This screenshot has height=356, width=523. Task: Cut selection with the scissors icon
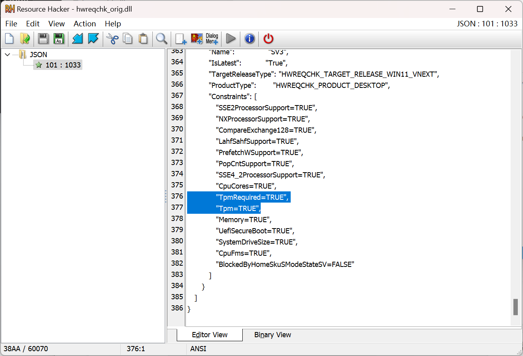click(112, 39)
